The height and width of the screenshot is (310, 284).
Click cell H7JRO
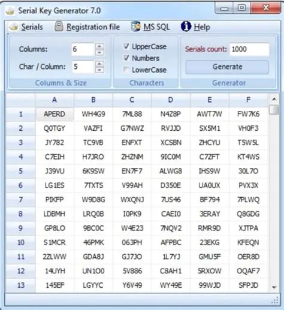[x=93, y=157]
